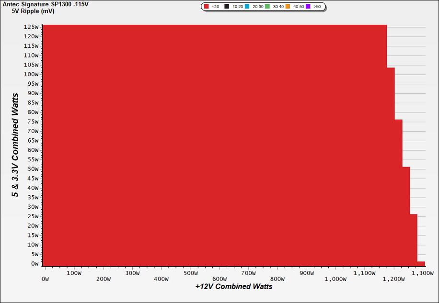The image size is (439, 303).
Task: Click the 40-50 legend label text
Action: pos(299,7)
